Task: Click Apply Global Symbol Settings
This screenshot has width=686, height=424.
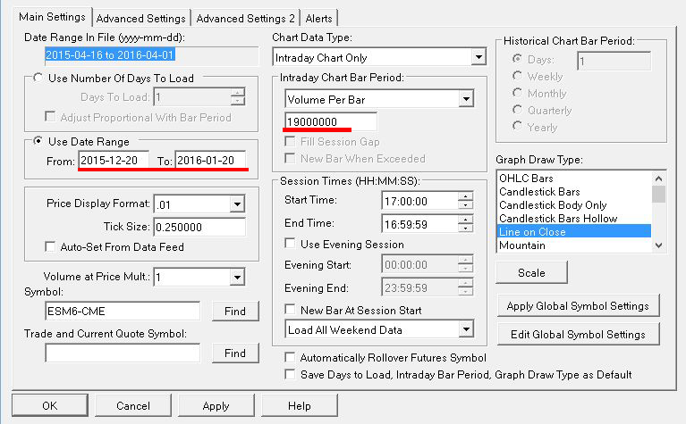Action: click(578, 305)
